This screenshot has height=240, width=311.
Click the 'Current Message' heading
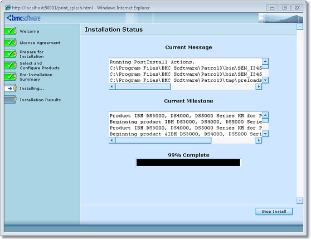click(x=188, y=47)
